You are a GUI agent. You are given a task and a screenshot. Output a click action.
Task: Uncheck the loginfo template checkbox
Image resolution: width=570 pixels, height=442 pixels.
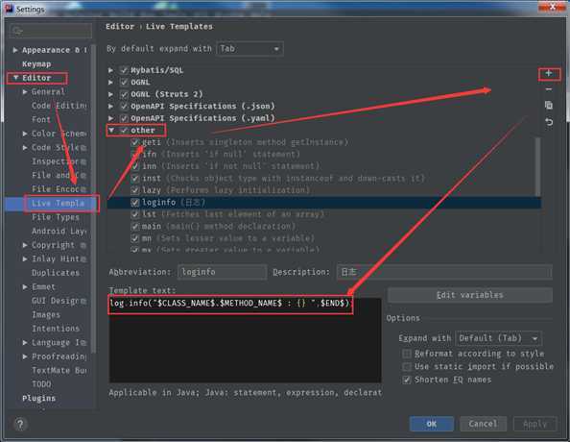click(135, 203)
